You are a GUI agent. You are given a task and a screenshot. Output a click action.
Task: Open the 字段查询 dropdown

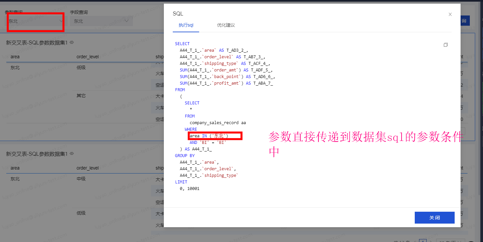(101, 21)
